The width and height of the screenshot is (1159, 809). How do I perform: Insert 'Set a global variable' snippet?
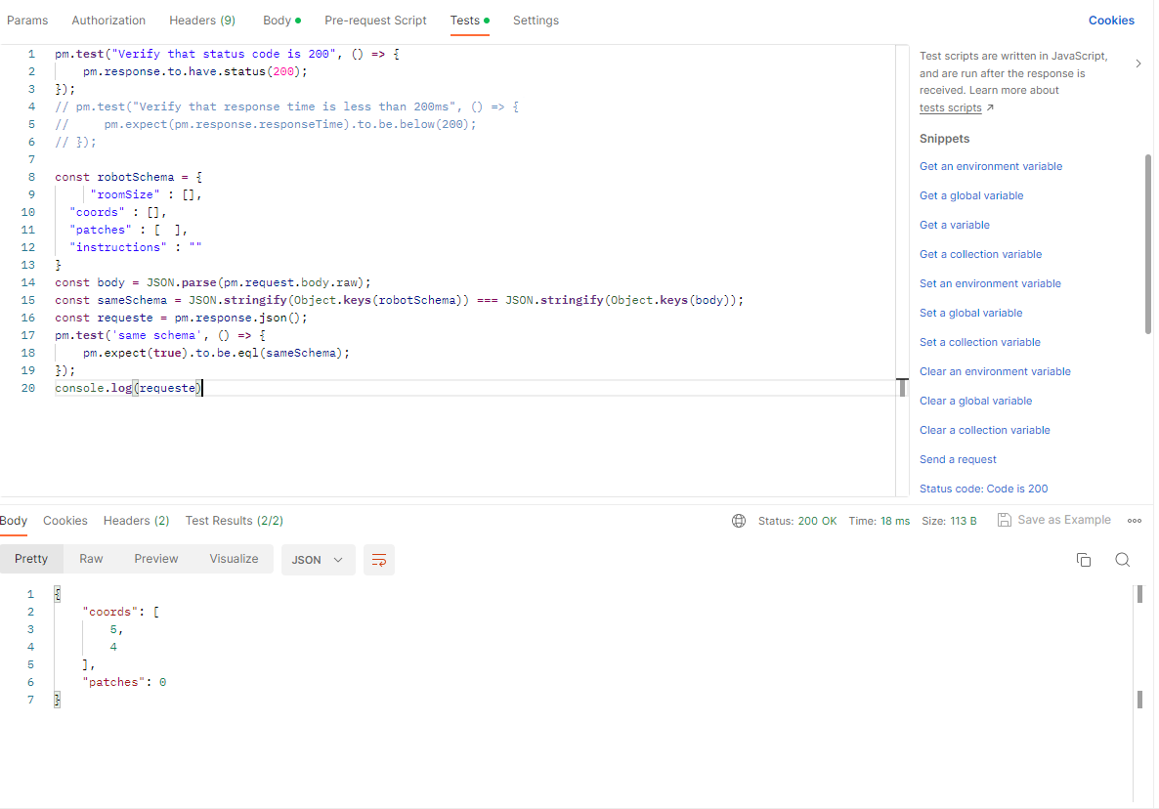click(x=970, y=314)
